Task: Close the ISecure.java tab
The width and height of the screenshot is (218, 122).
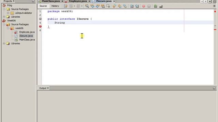Action: (x=114, y=1)
